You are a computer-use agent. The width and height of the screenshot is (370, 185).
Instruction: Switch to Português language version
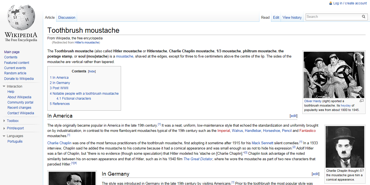(x=15, y=142)
